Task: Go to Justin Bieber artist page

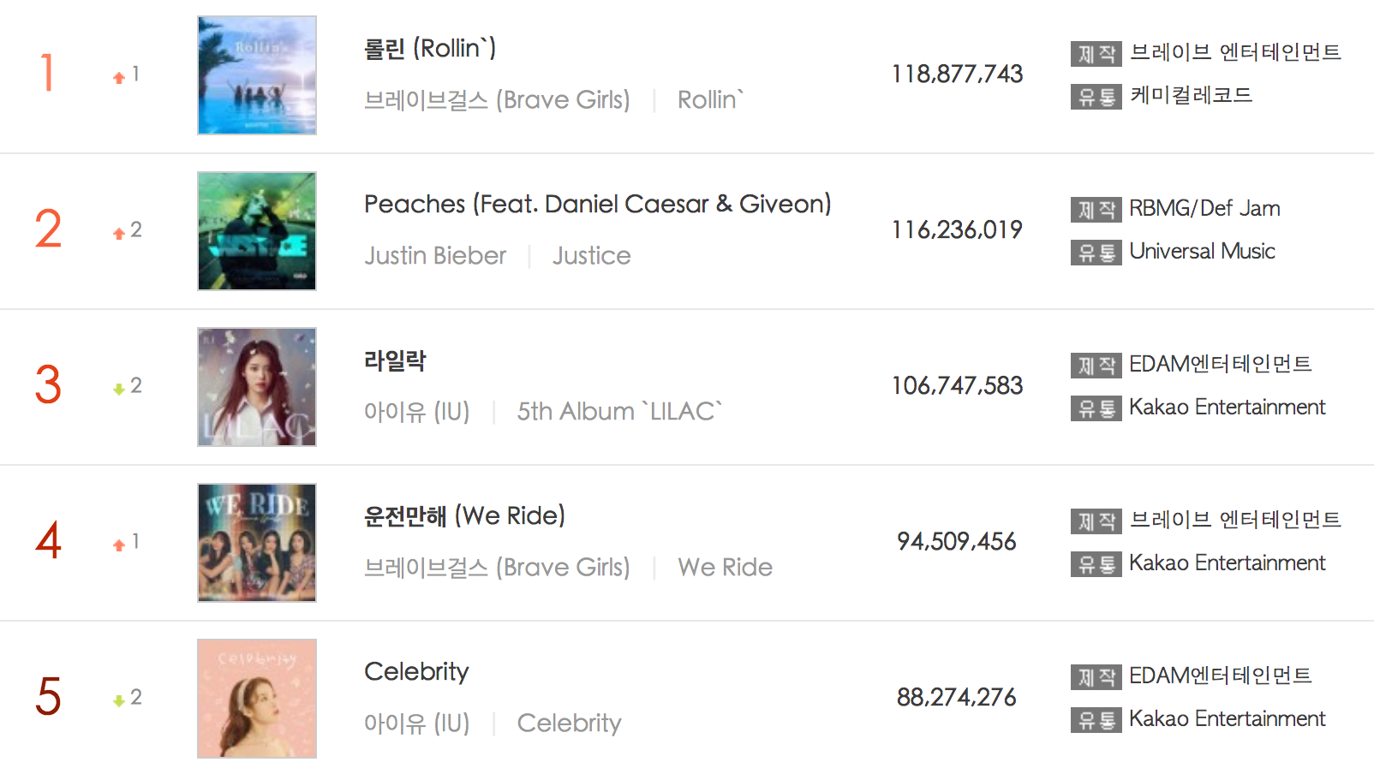Action: pyautogui.click(x=435, y=256)
